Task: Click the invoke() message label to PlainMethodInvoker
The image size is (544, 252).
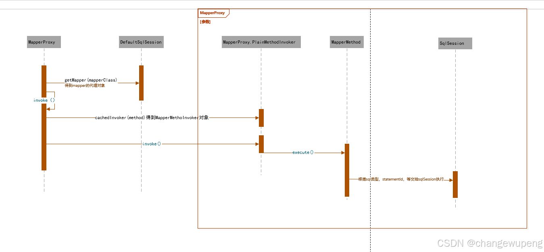Action: 152,144
